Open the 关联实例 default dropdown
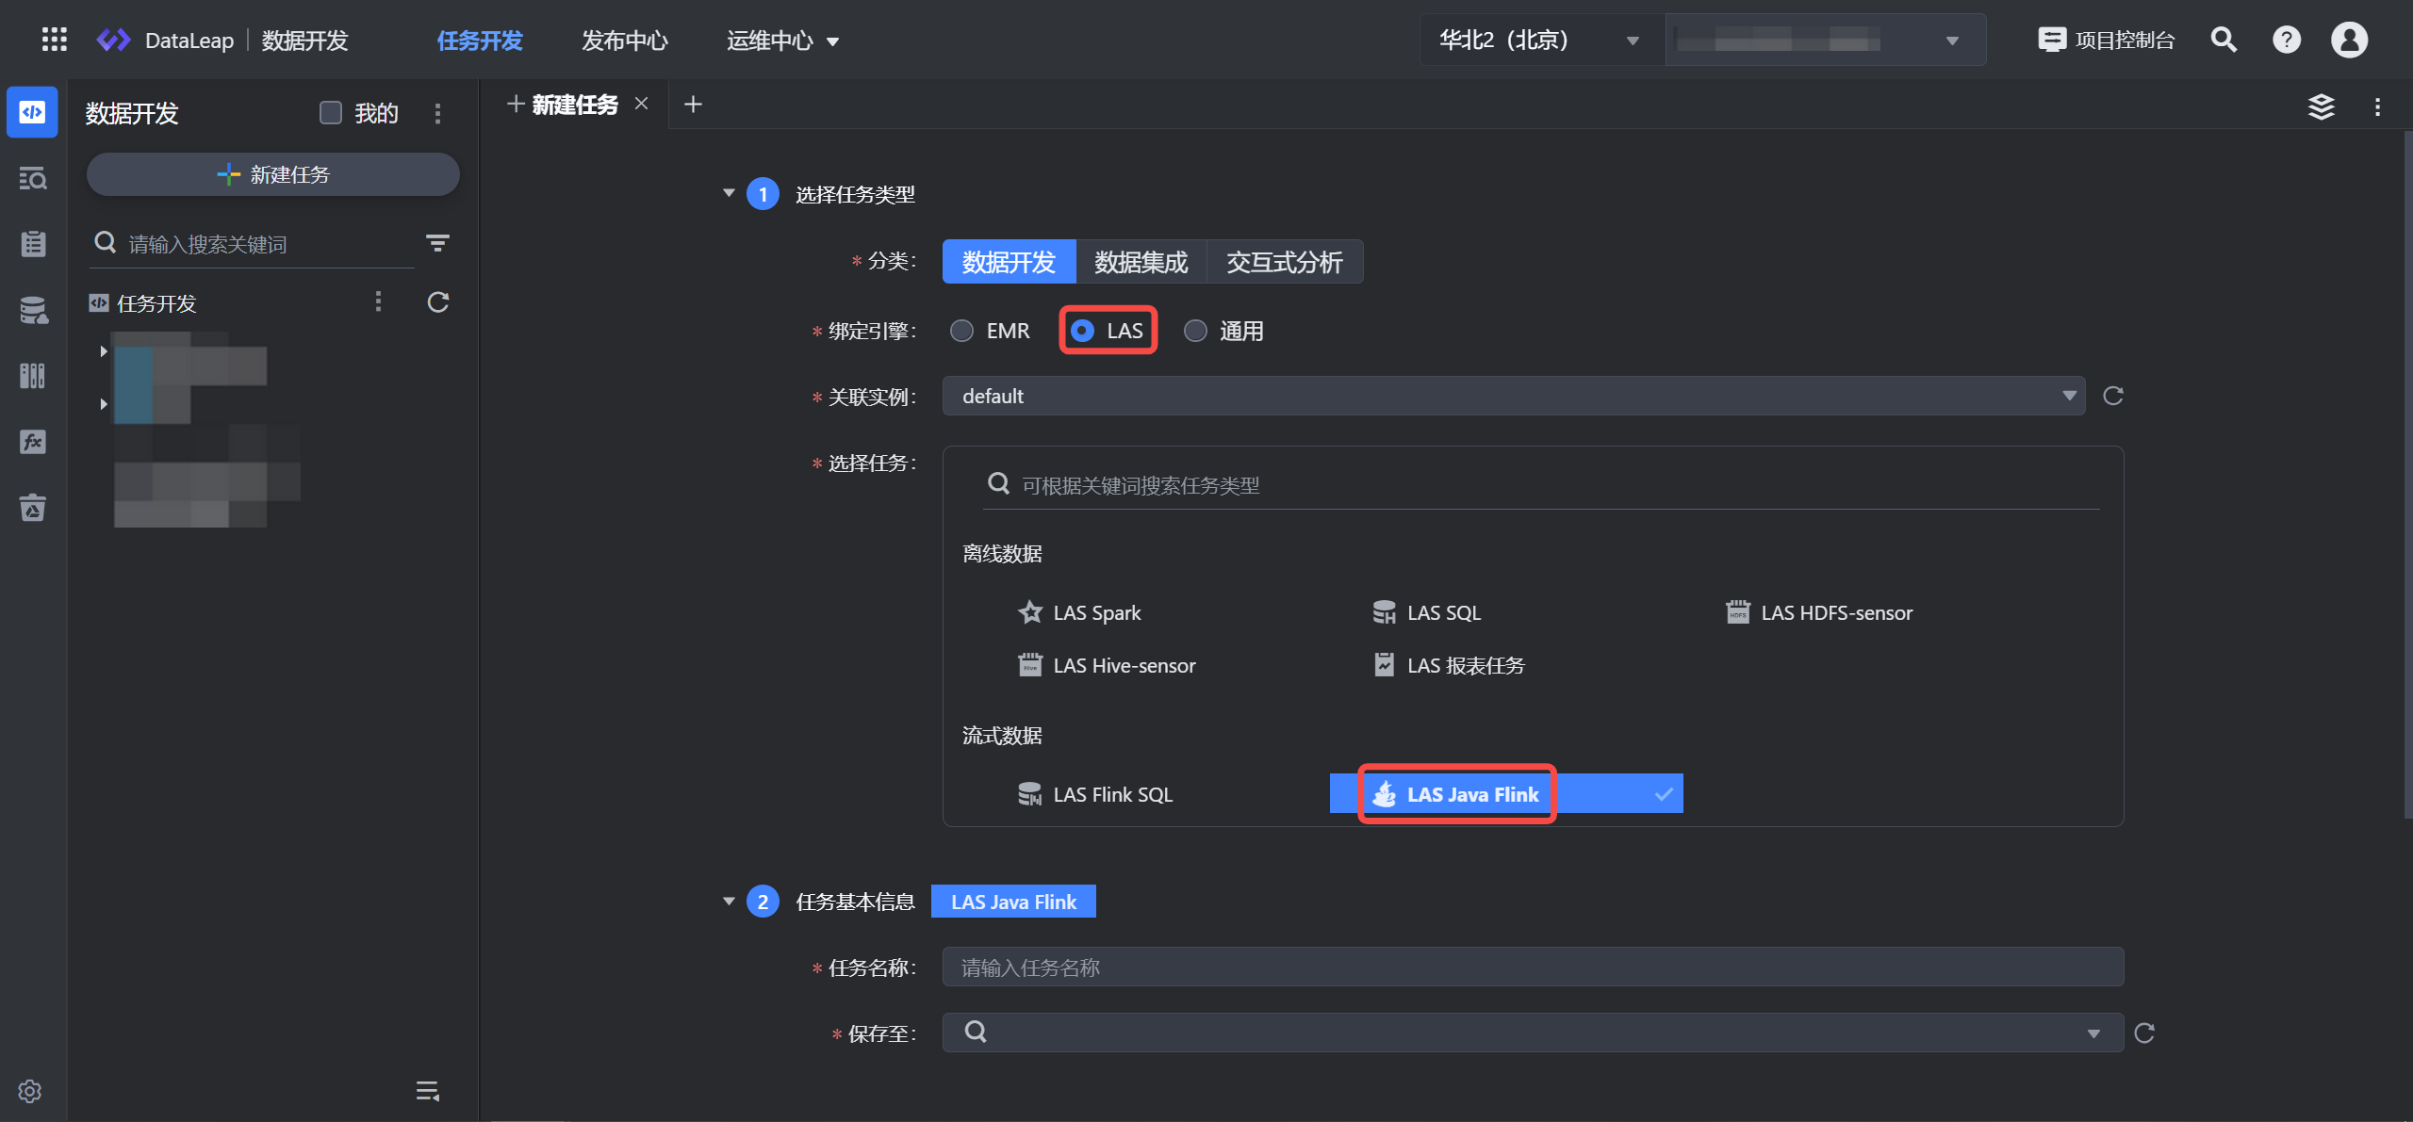This screenshot has height=1122, width=2413. [x=1514, y=396]
